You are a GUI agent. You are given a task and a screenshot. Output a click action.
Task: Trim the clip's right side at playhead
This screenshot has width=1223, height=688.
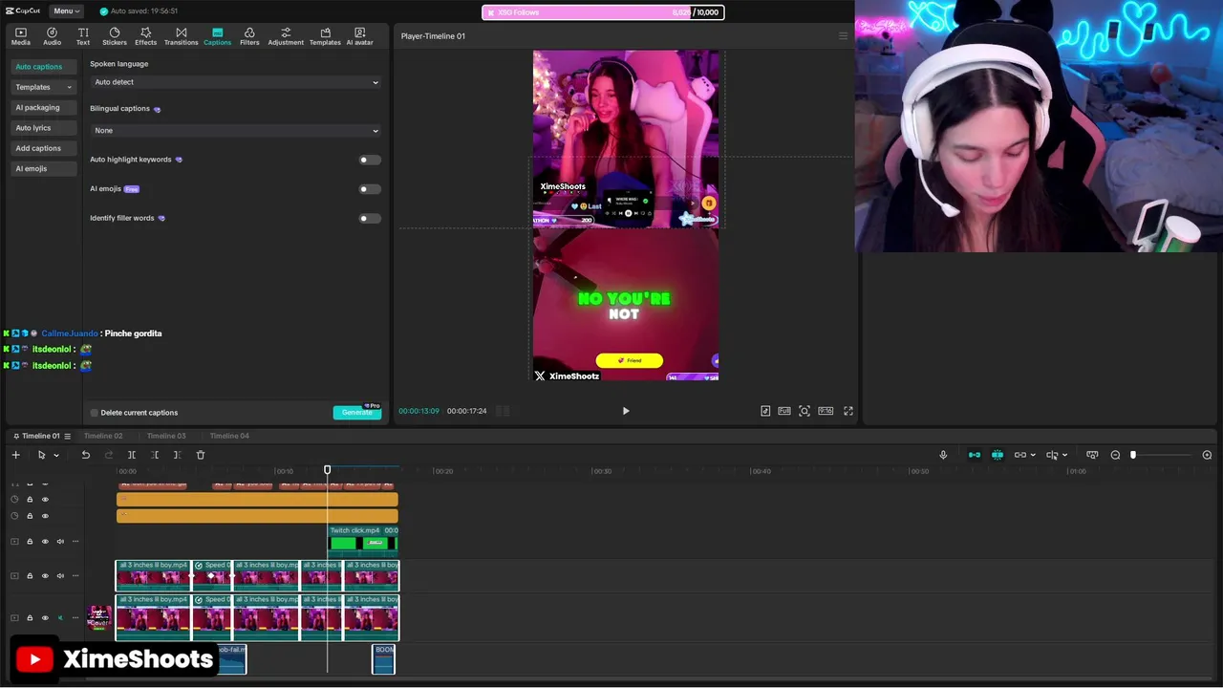click(x=177, y=455)
